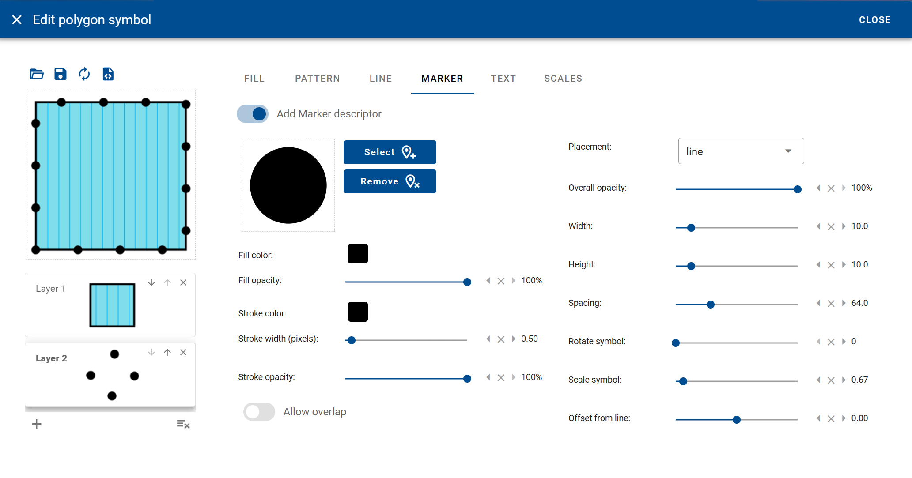Decrease Width with left arrow

point(818,226)
